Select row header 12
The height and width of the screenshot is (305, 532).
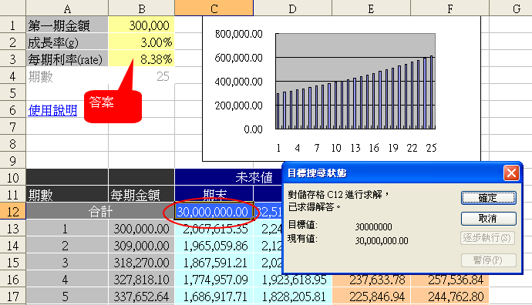pos(13,212)
